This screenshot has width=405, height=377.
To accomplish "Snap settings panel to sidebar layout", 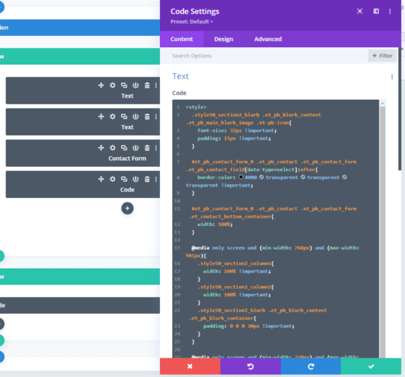I will click(376, 11).
